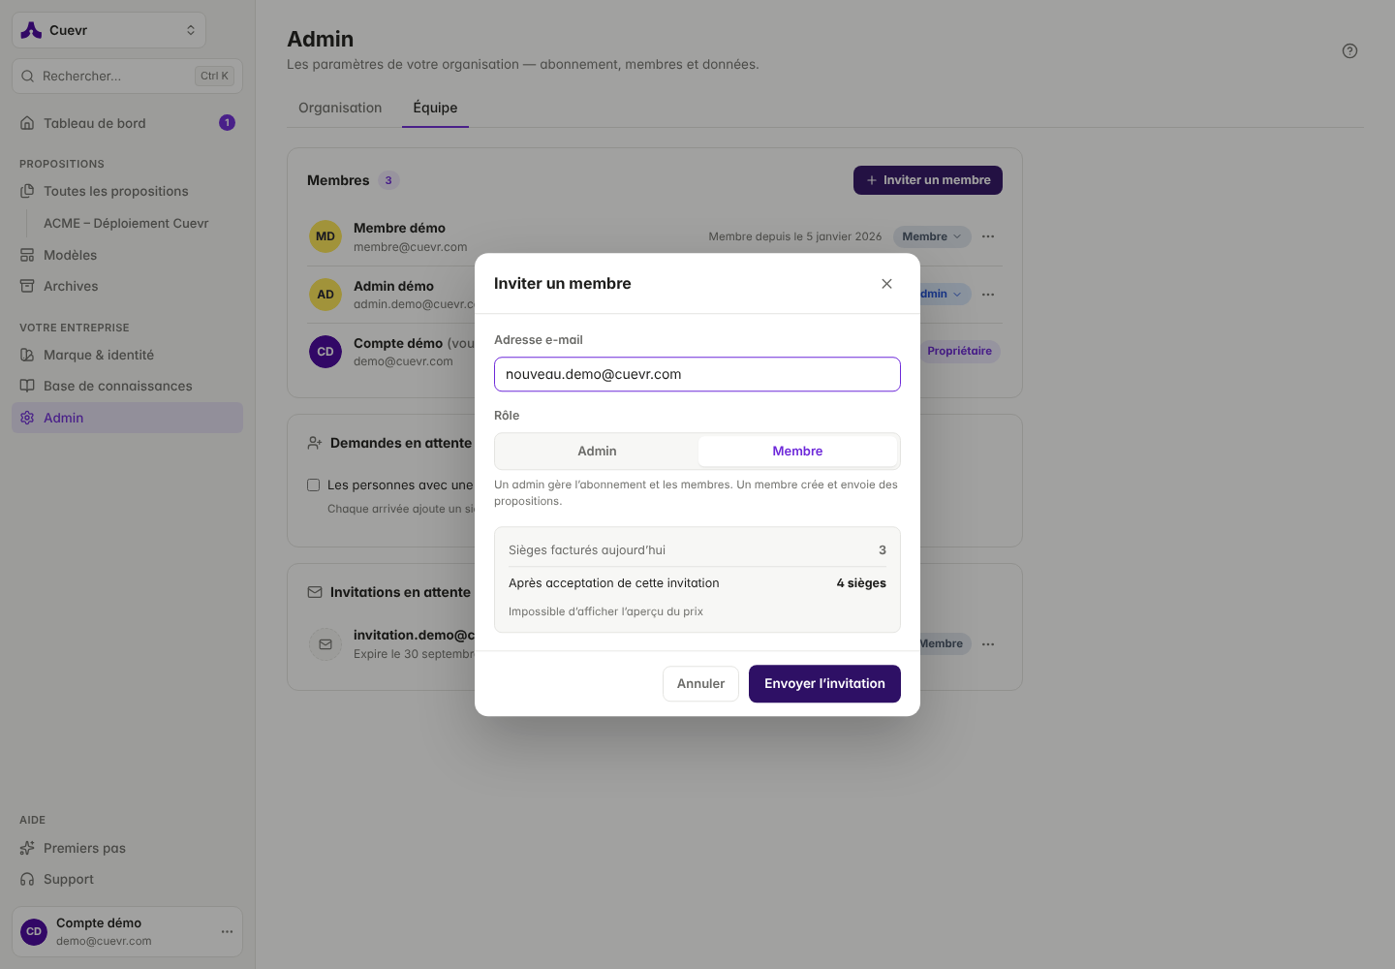Click the MD avatar of Membre démo
The image size is (1395, 969).
325,236
